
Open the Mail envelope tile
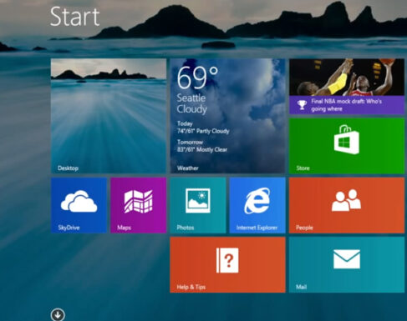pyautogui.click(x=347, y=264)
